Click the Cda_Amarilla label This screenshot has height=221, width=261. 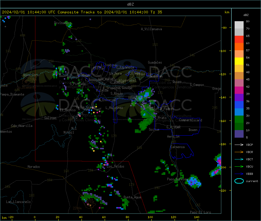[22, 126]
